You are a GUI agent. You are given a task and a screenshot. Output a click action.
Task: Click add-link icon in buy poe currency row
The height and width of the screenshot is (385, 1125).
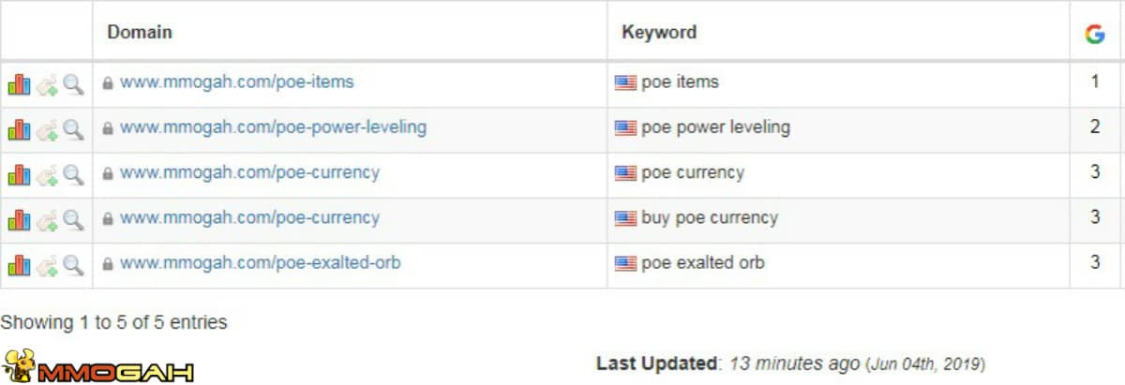pyautogui.click(x=47, y=219)
